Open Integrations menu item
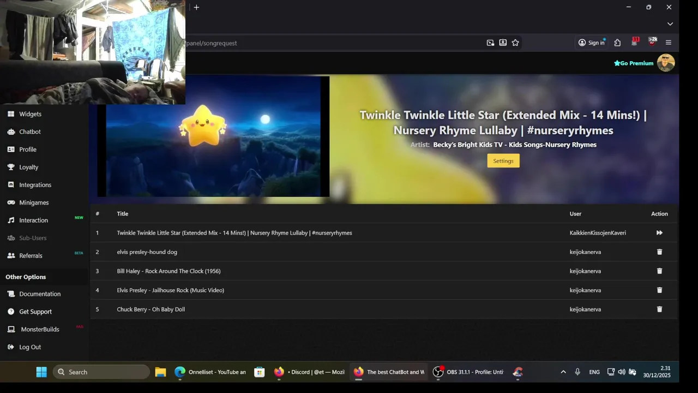 35,185
